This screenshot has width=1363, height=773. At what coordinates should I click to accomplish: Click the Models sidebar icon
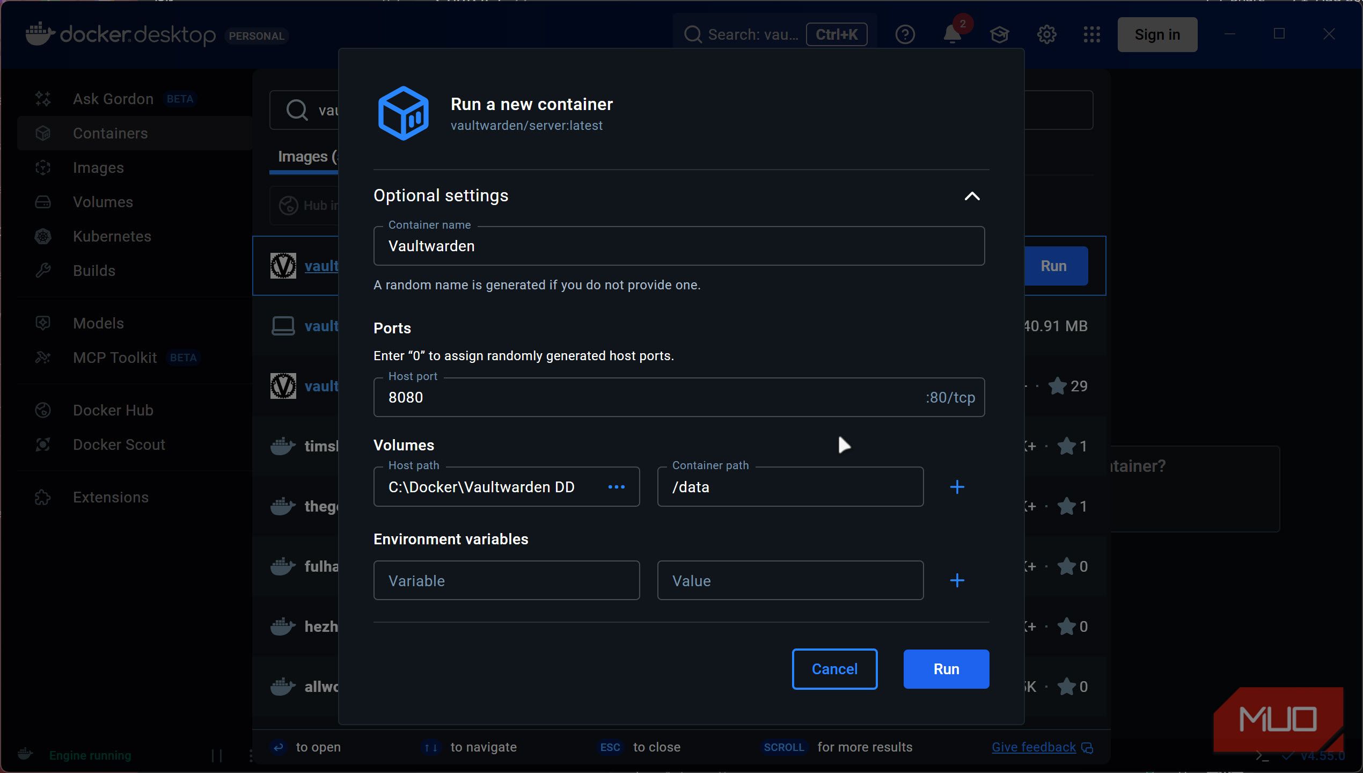43,323
